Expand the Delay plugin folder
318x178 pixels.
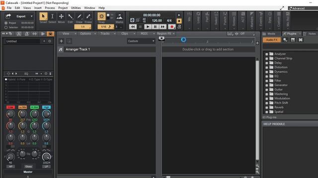tap(267, 63)
